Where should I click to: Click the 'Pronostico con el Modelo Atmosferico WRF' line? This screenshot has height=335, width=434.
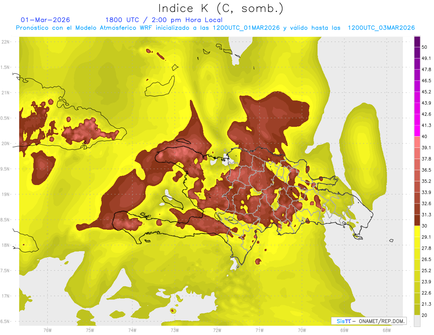coord(216,28)
